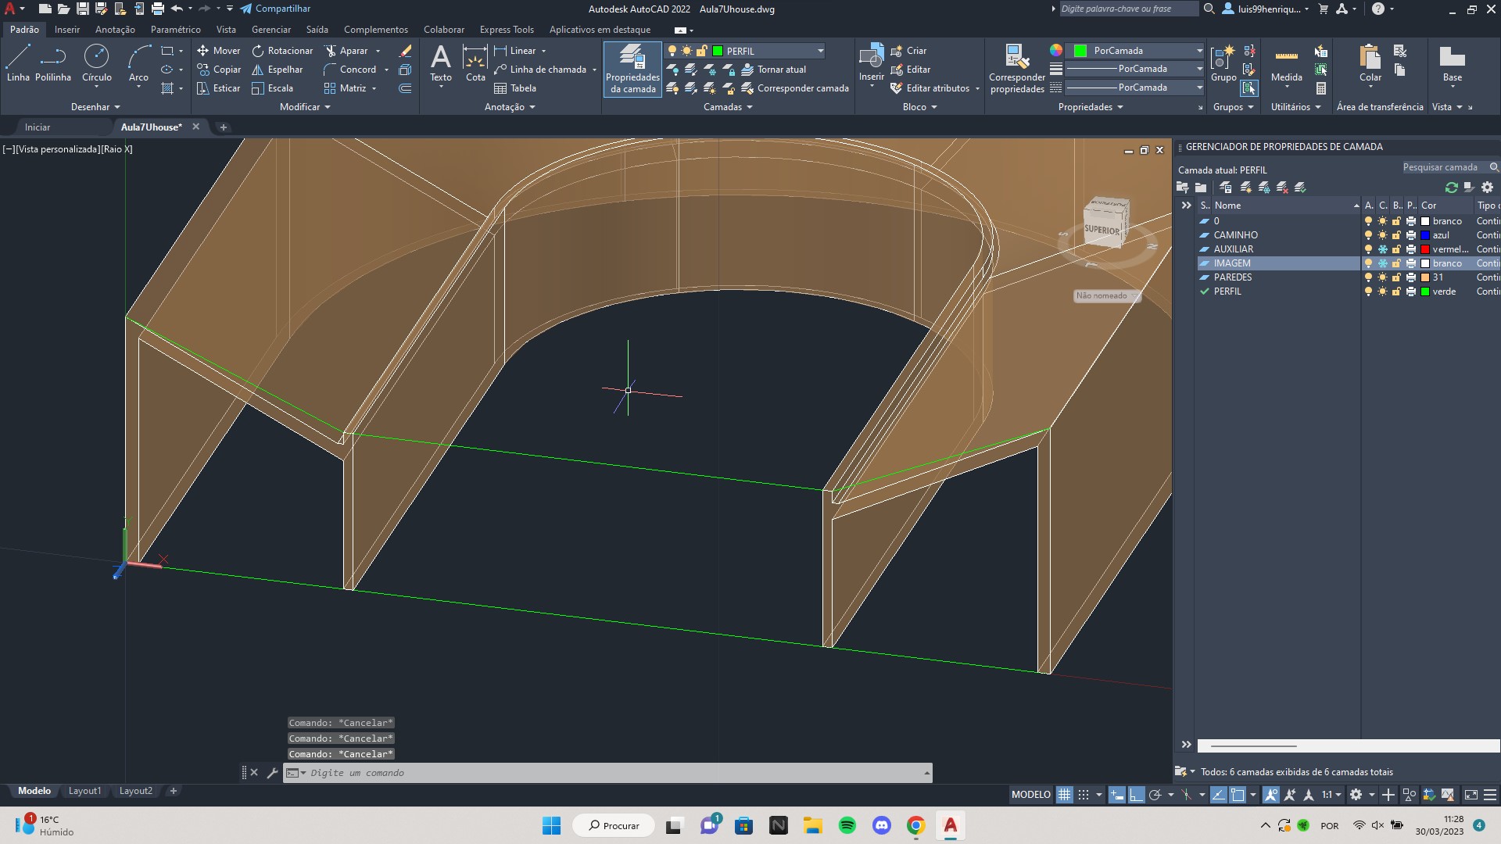Open Spotify from the Windows taskbar
The height and width of the screenshot is (844, 1501).
847,825
